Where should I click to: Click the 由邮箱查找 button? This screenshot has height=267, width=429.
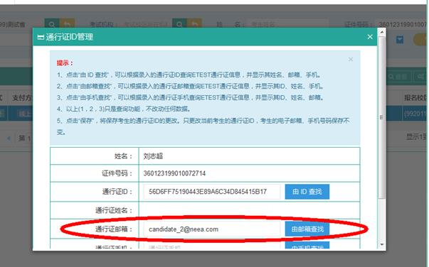(x=307, y=229)
